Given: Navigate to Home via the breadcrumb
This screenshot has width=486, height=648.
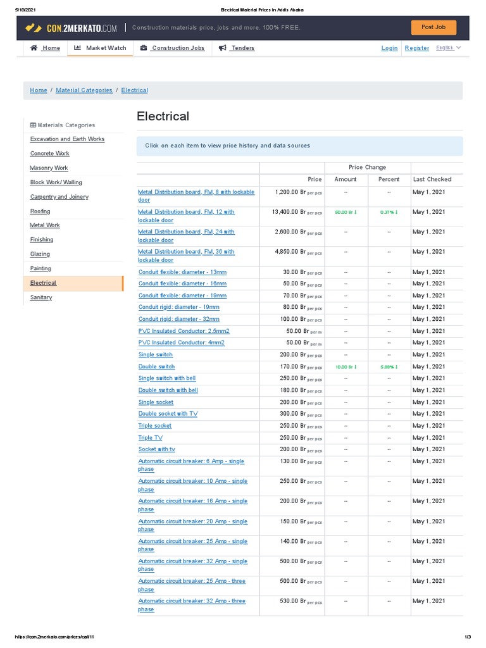Looking at the screenshot, I should (x=38, y=90).
